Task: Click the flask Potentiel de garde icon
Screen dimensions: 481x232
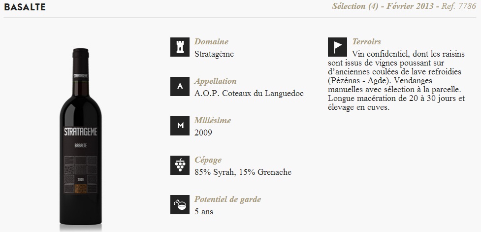Action: point(180,205)
